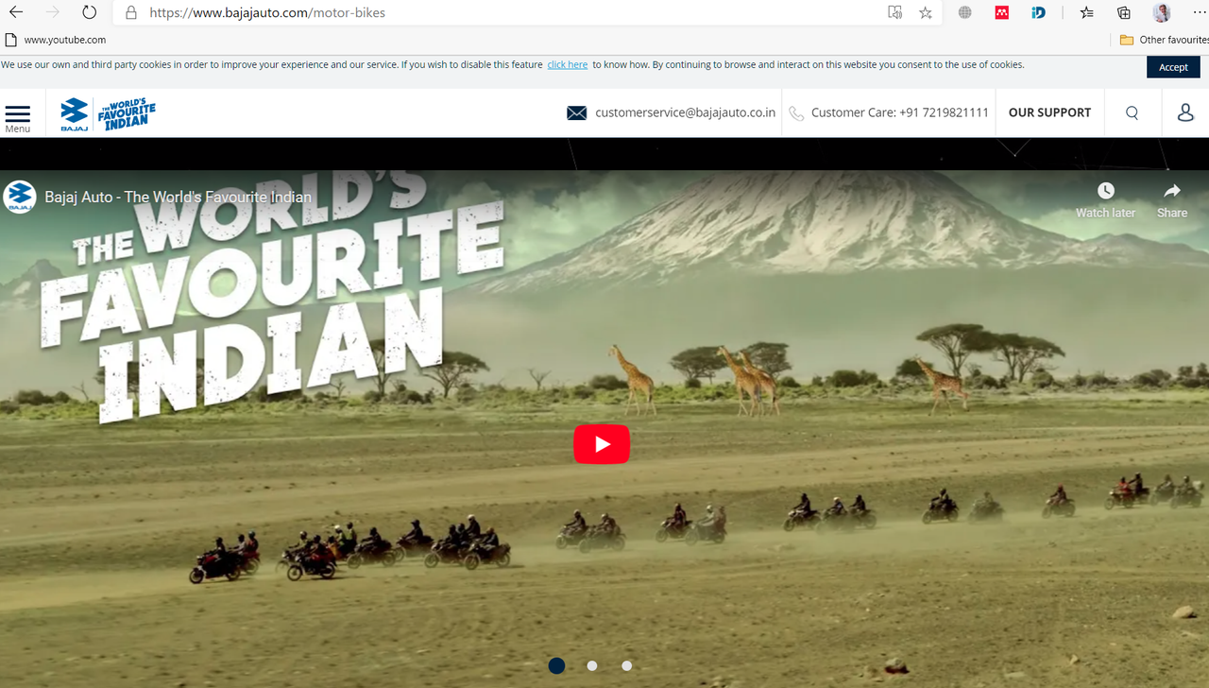
Task: Click the email envelope icon
Action: [x=576, y=112]
